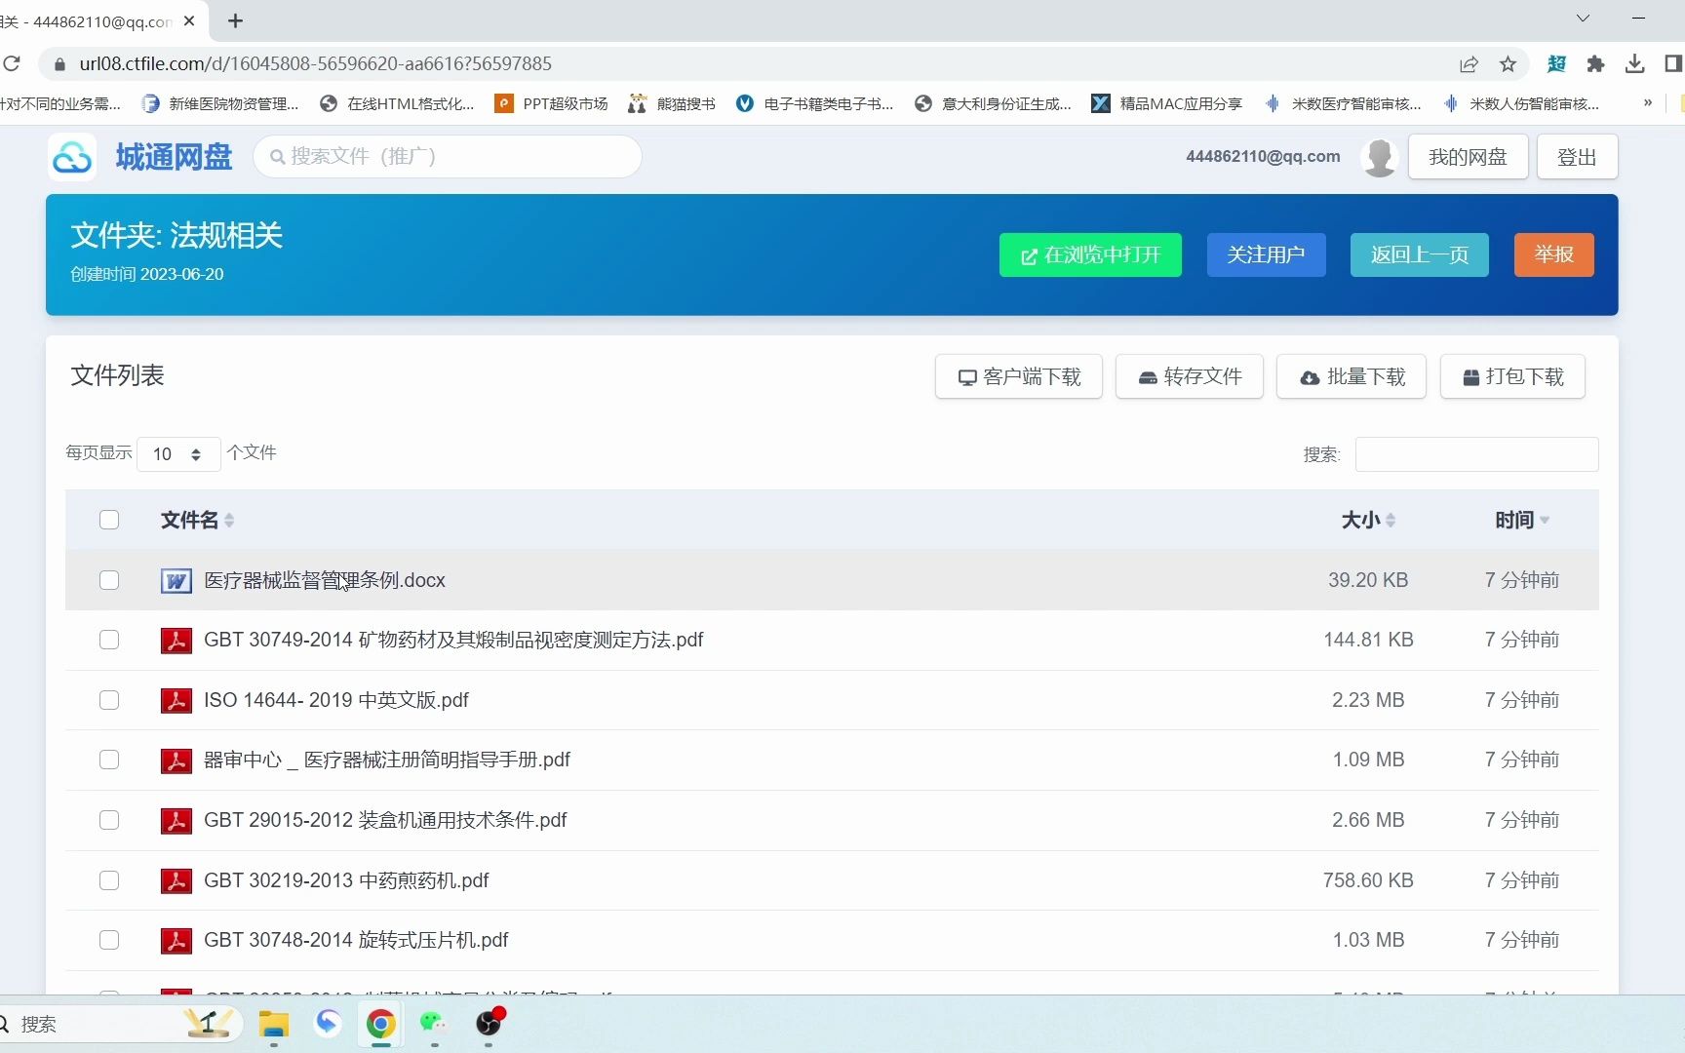Click the 登出 button
1685x1053 pixels.
pyautogui.click(x=1577, y=157)
